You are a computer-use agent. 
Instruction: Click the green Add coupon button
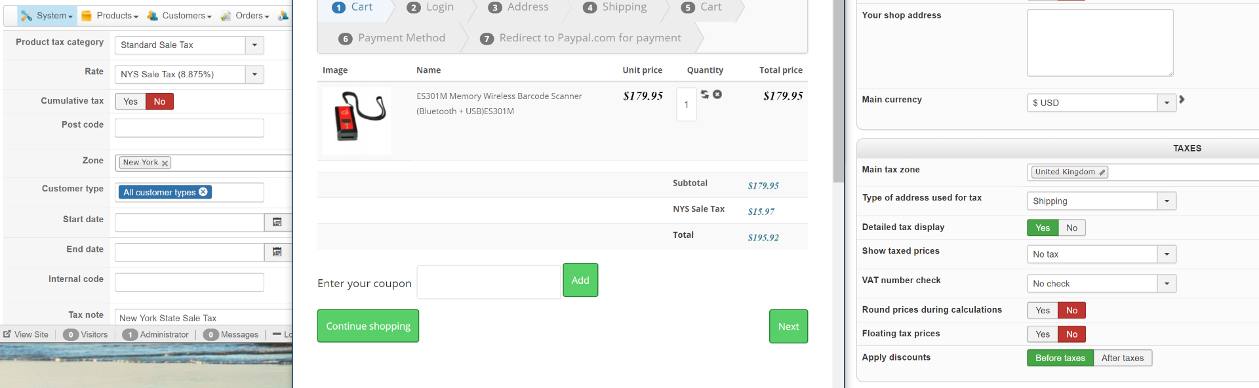tap(580, 281)
